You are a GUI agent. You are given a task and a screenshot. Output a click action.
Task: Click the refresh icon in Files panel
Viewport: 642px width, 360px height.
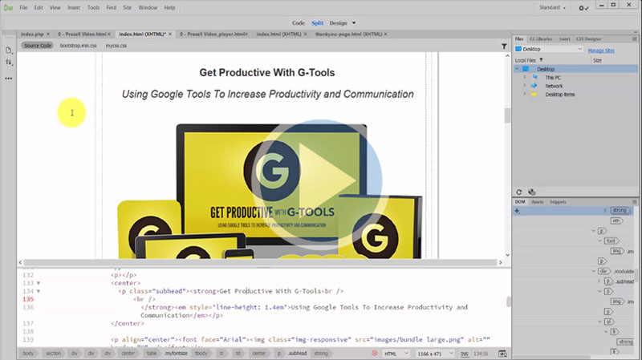(x=520, y=192)
